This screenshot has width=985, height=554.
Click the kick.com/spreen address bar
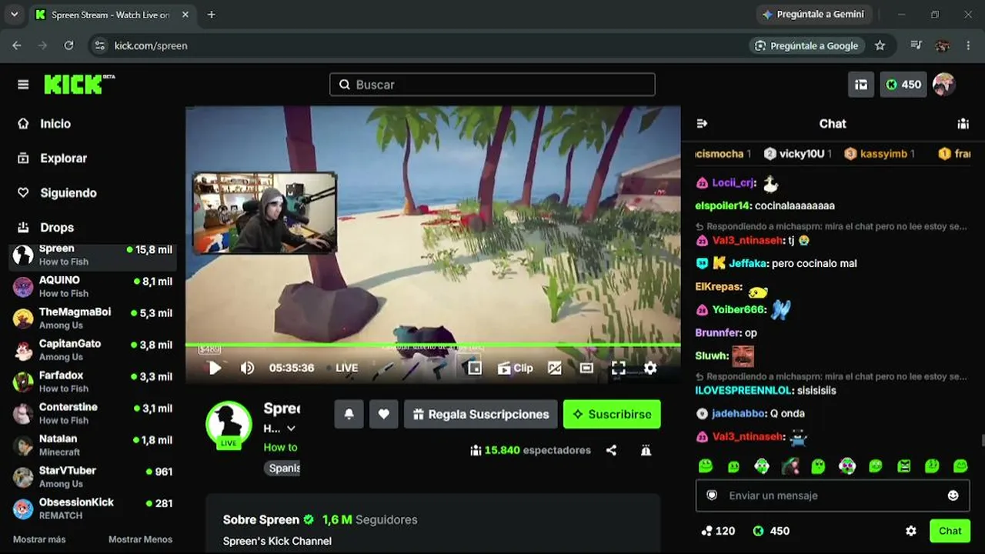click(416, 45)
